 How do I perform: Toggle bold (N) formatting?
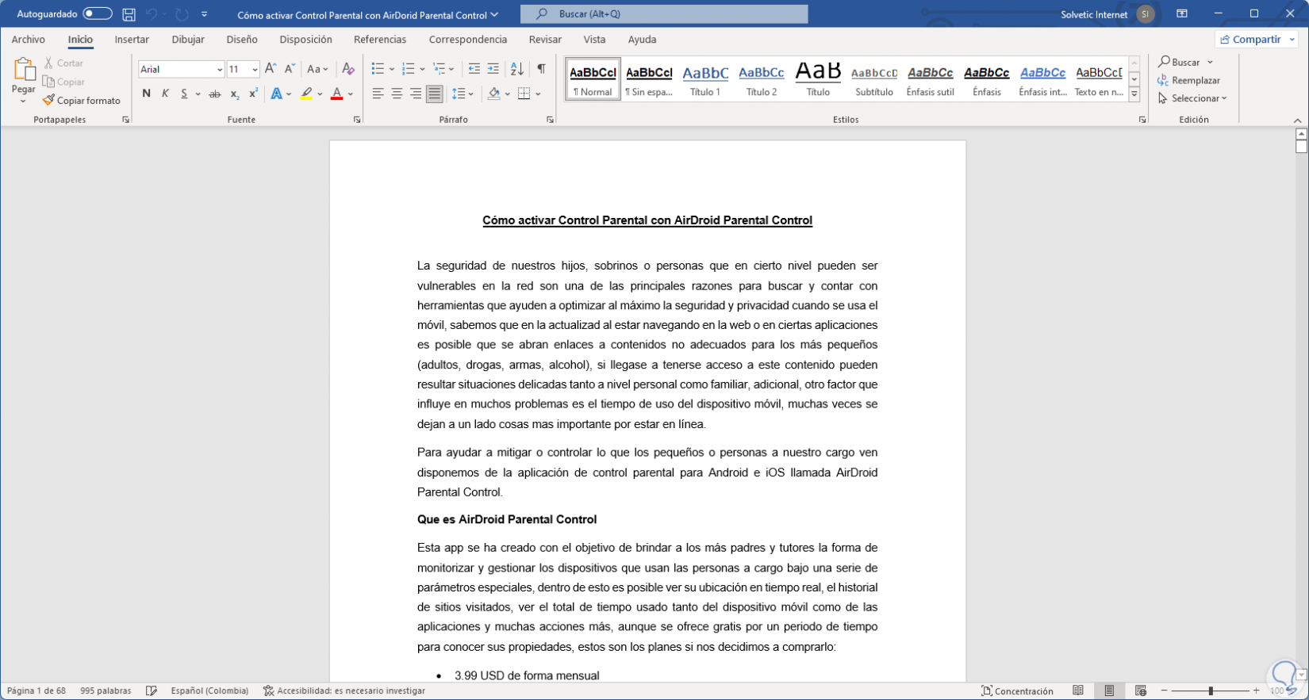click(x=146, y=94)
